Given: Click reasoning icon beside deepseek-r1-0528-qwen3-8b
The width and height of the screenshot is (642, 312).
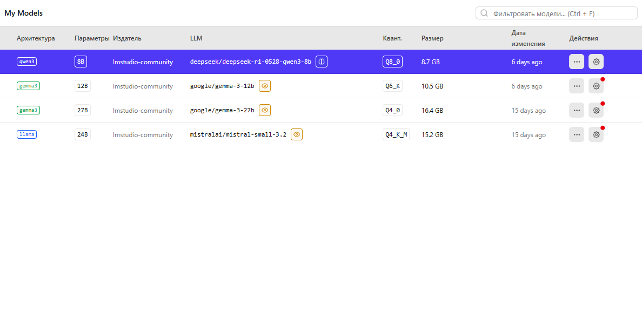Looking at the screenshot, I should [322, 62].
